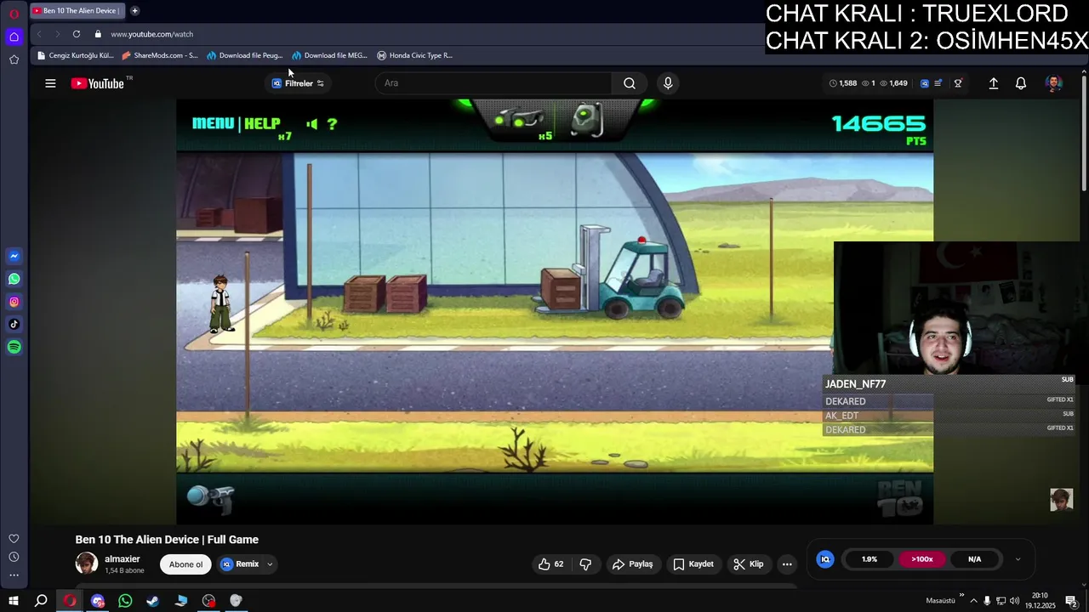Open YouTube notifications bell

point(1021,83)
